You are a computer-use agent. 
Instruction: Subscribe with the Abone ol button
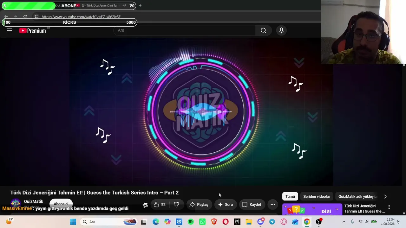coord(61,204)
